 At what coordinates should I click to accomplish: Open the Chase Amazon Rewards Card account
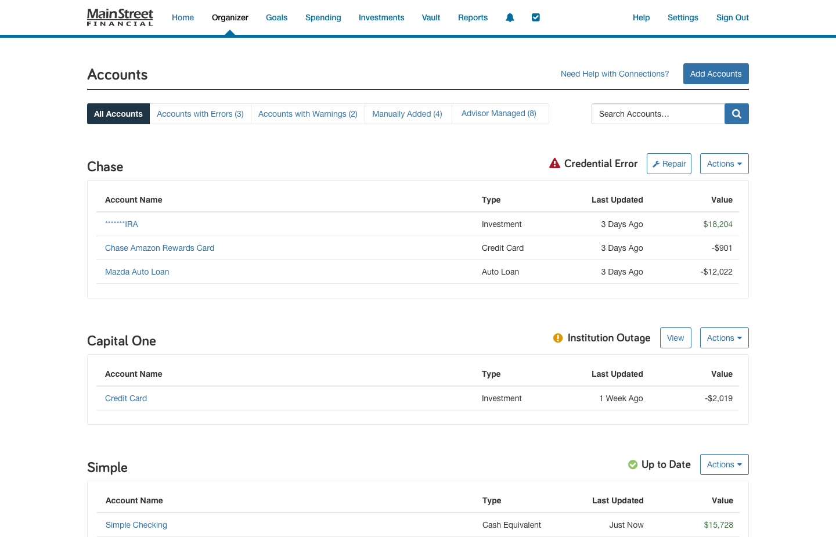click(x=160, y=248)
